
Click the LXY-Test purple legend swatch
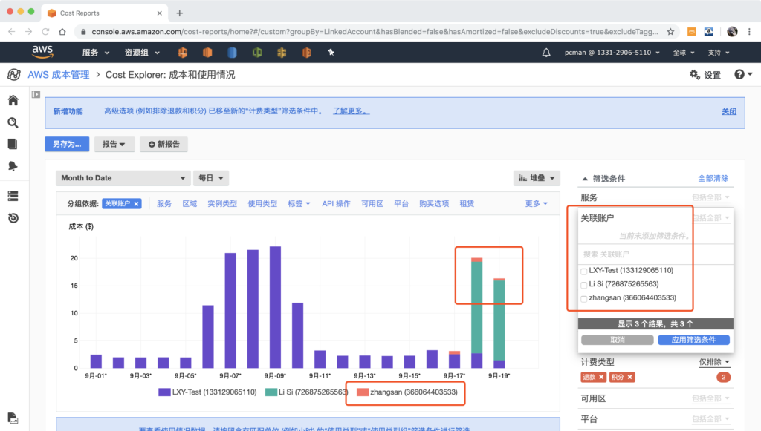164,392
